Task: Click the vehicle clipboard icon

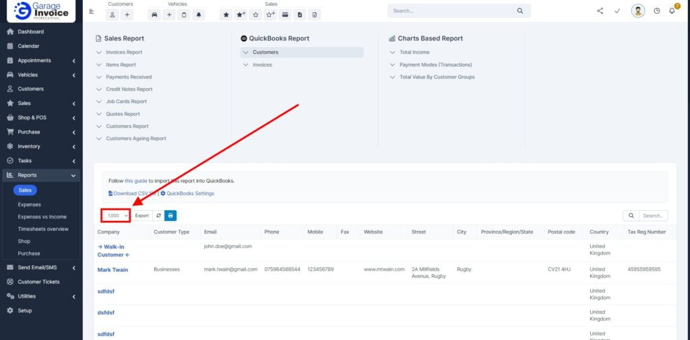Action: (184, 15)
